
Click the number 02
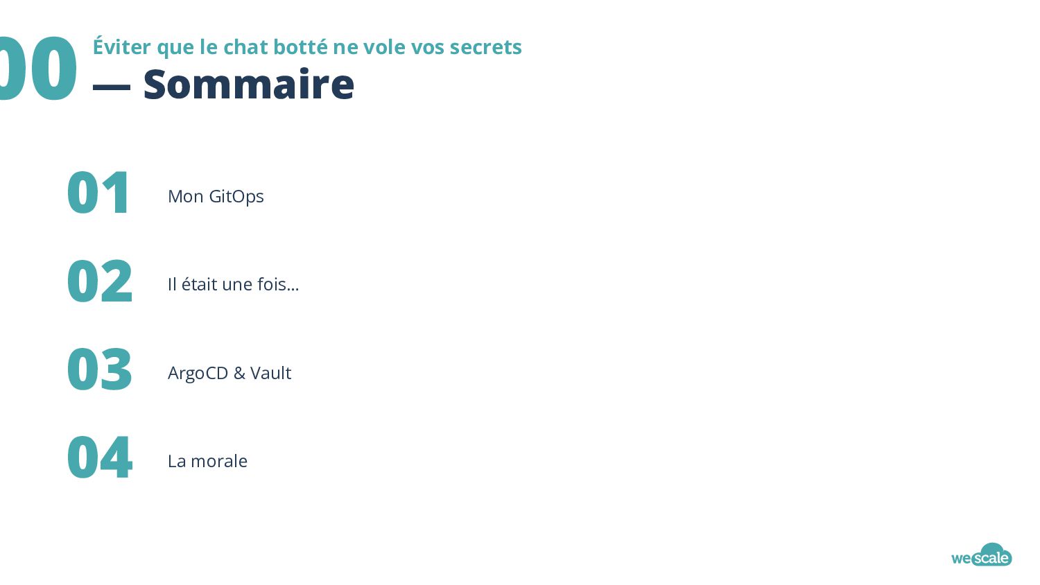[99, 281]
